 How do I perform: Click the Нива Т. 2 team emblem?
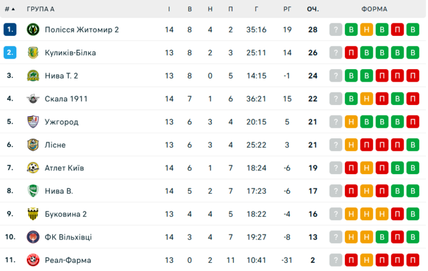point(33,76)
